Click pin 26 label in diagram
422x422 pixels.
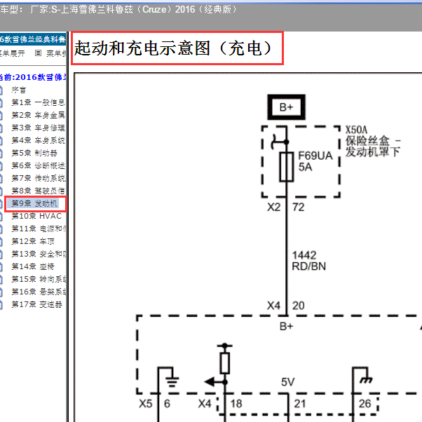[365, 404]
